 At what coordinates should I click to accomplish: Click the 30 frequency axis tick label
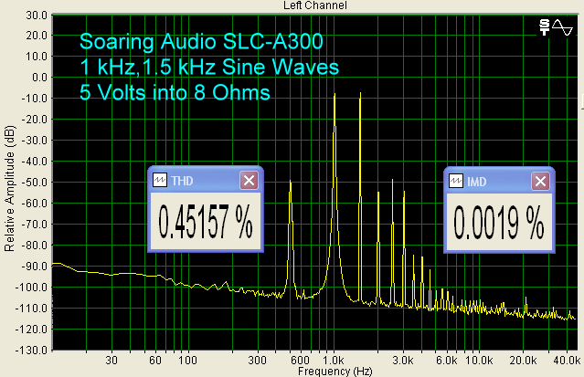[x=111, y=361]
